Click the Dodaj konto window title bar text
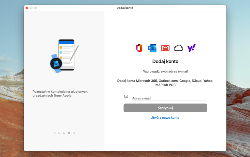 click(x=125, y=8)
